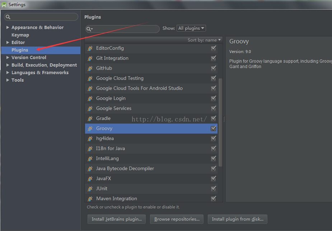
Task: Click the Java Bytecode Decompiler icon
Action: [x=90, y=169]
